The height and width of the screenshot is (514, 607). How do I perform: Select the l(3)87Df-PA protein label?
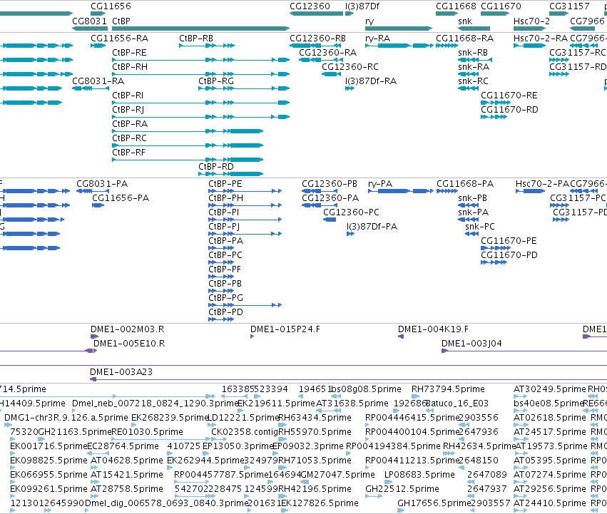(372, 227)
